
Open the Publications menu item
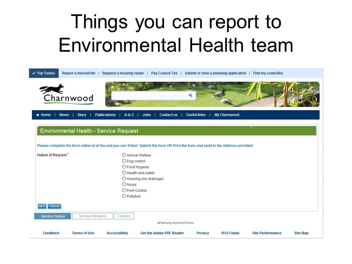[x=105, y=115]
